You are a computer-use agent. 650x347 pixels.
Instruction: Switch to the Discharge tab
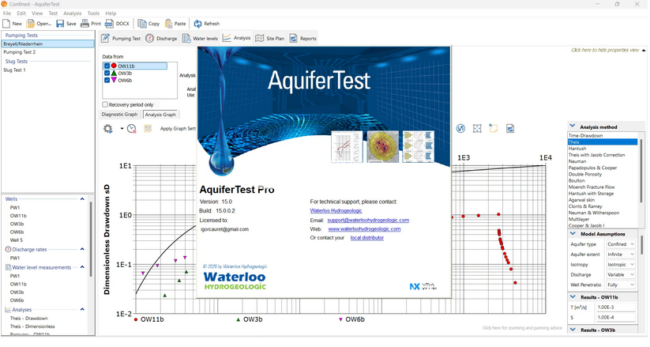coord(162,38)
